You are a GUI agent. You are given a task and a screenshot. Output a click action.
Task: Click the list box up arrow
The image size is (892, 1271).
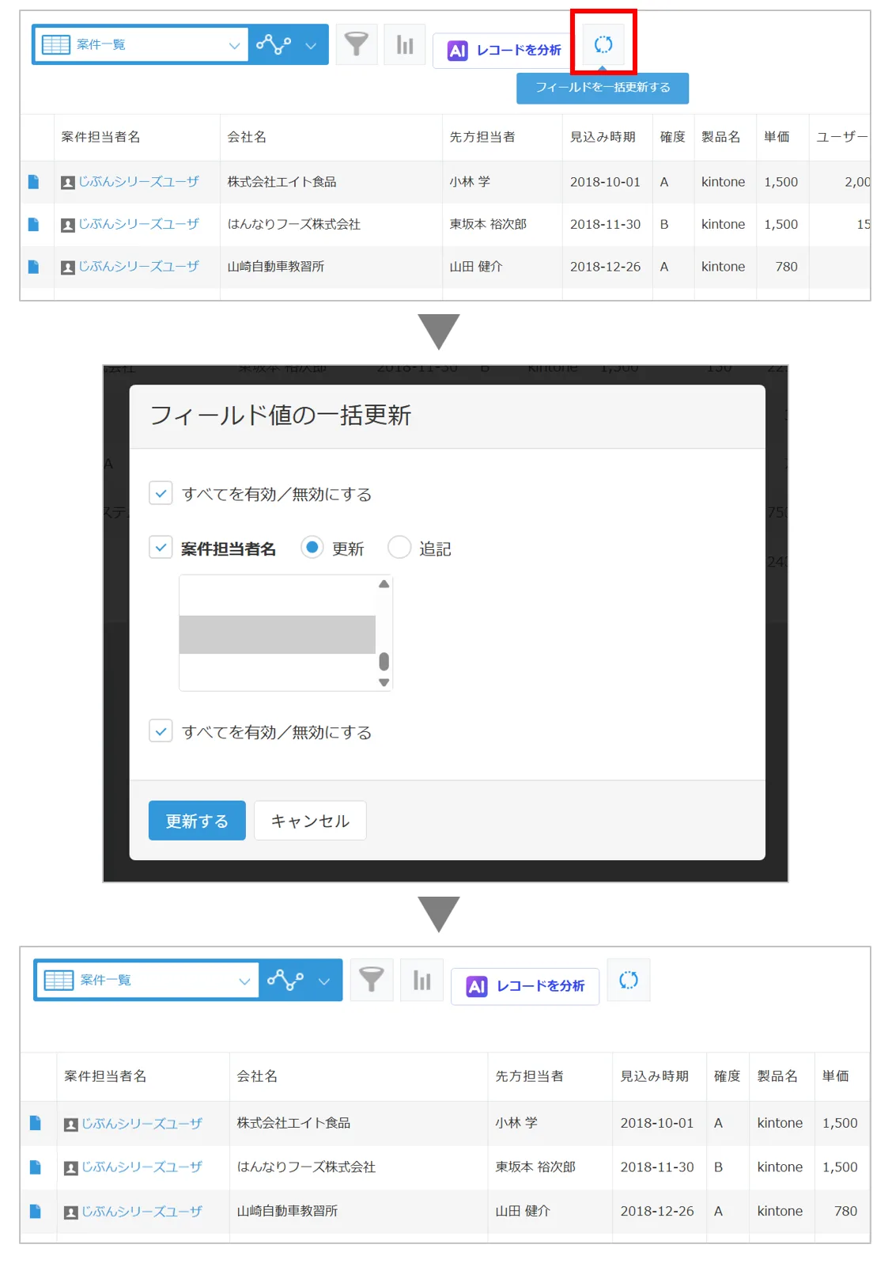(384, 584)
